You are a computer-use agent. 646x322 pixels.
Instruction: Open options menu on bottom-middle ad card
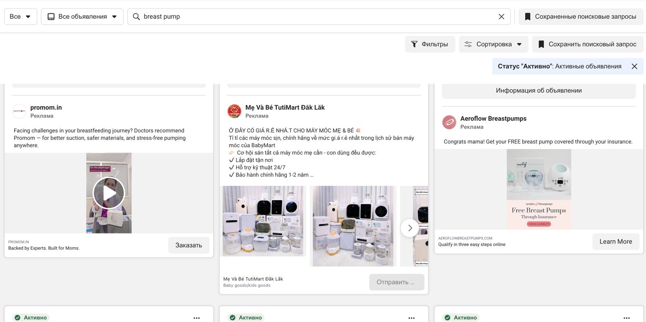point(411,318)
